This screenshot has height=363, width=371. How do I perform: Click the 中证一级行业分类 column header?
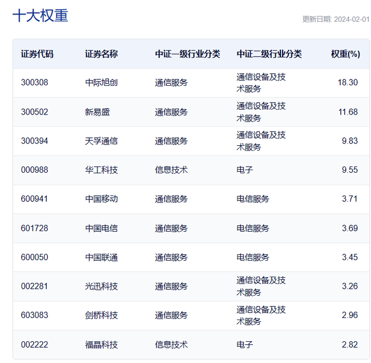(188, 54)
